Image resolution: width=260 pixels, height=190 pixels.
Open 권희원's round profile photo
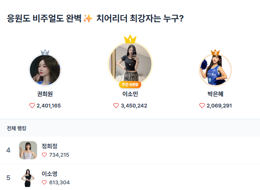45,70
